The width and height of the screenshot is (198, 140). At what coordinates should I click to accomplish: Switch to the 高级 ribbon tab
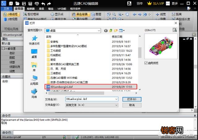[x=41, y=9]
